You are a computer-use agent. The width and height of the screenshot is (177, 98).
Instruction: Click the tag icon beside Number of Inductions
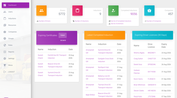tap(74, 21)
